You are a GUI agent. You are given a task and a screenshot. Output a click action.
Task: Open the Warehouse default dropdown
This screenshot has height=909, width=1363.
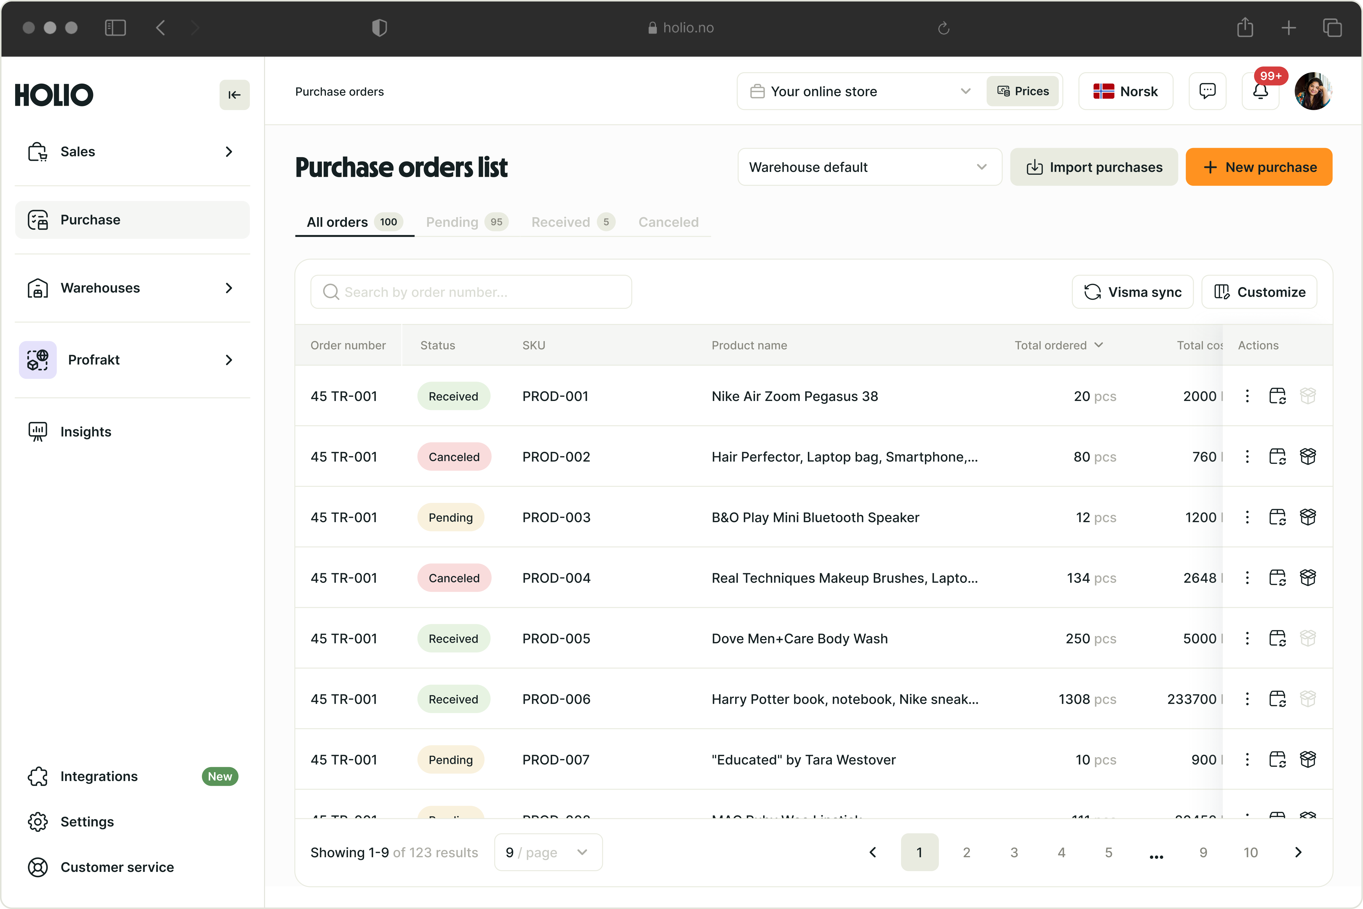pyautogui.click(x=869, y=167)
